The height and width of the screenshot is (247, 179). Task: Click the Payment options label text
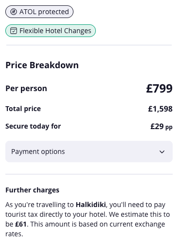point(38,152)
